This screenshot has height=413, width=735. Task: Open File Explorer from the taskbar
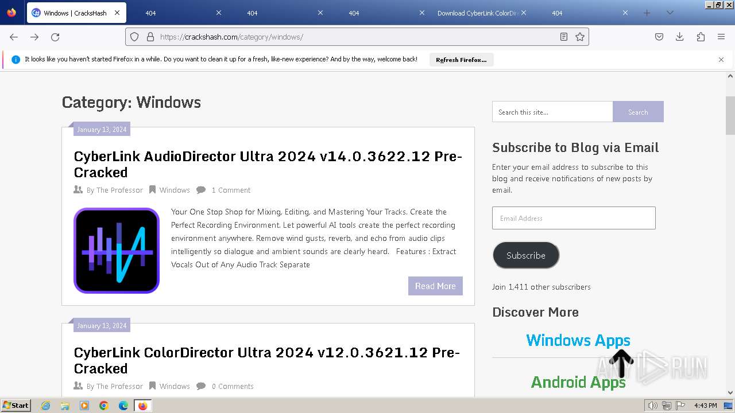pos(65,406)
